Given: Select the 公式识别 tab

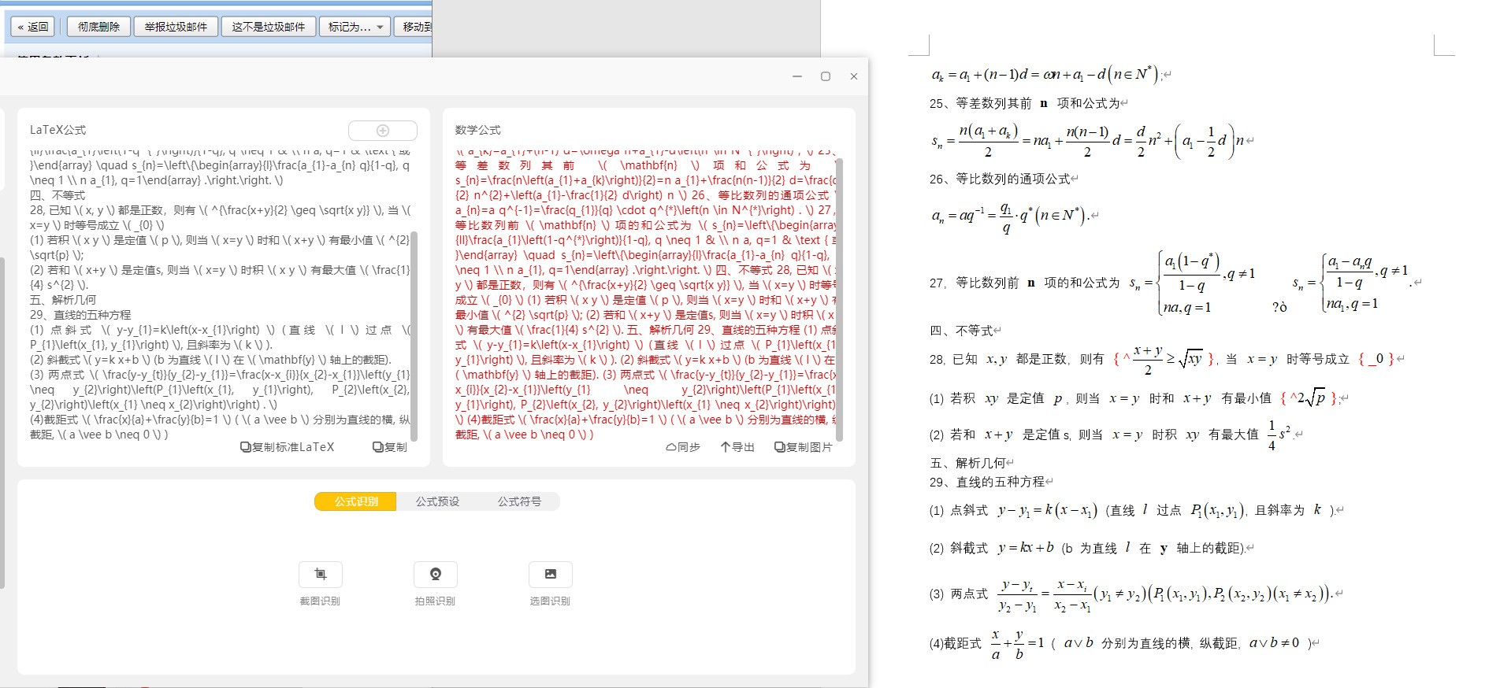Looking at the screenshot, I should (x=355, y=501).
